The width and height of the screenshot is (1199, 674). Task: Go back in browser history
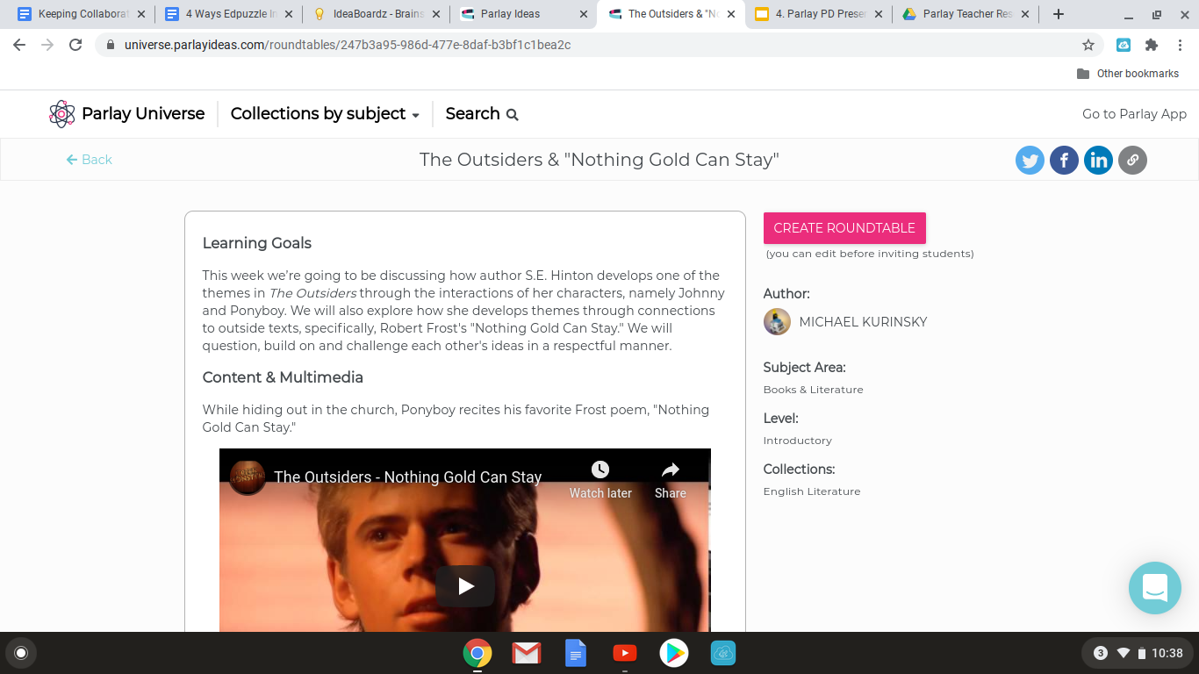tap(19, 45)
